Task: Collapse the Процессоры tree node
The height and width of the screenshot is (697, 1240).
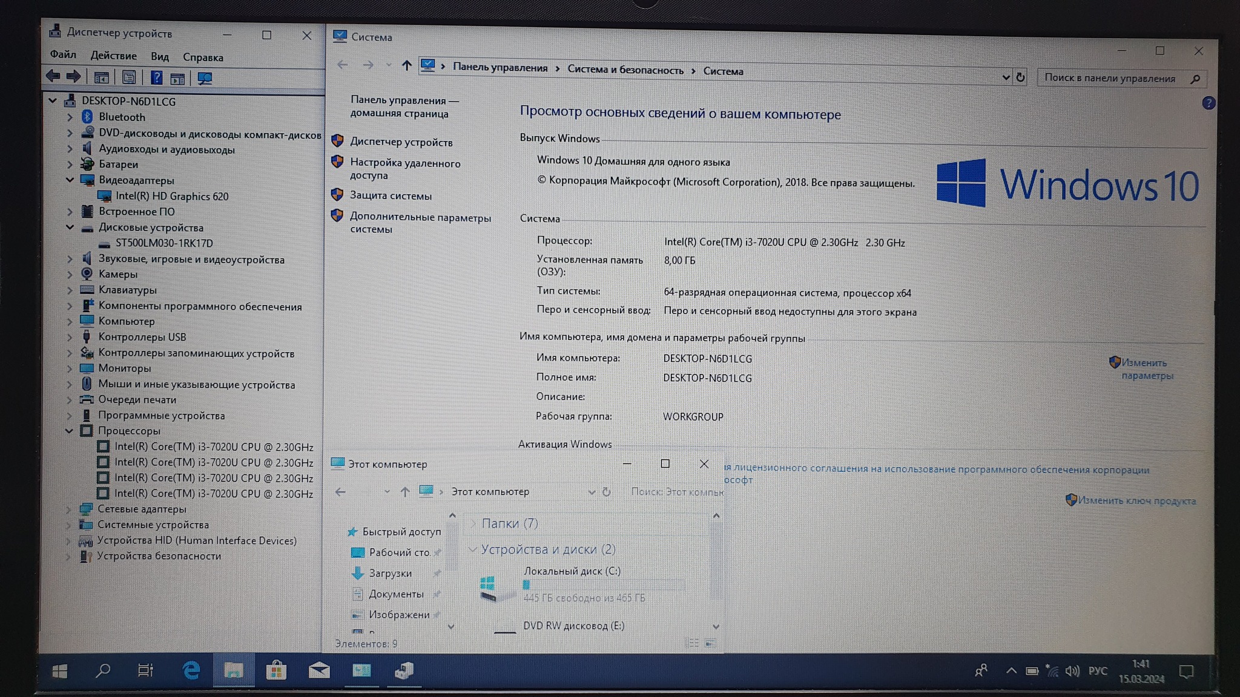Action: [x=69, y=431]
